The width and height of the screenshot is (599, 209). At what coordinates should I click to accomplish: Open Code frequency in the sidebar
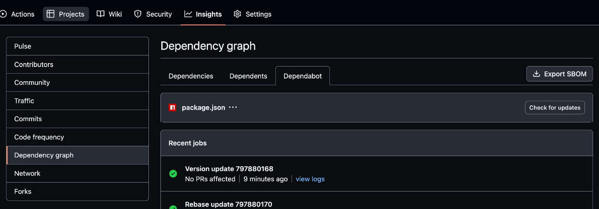(77, 137)
